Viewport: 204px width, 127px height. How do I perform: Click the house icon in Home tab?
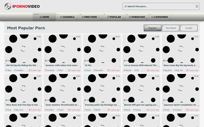(41, 17)
